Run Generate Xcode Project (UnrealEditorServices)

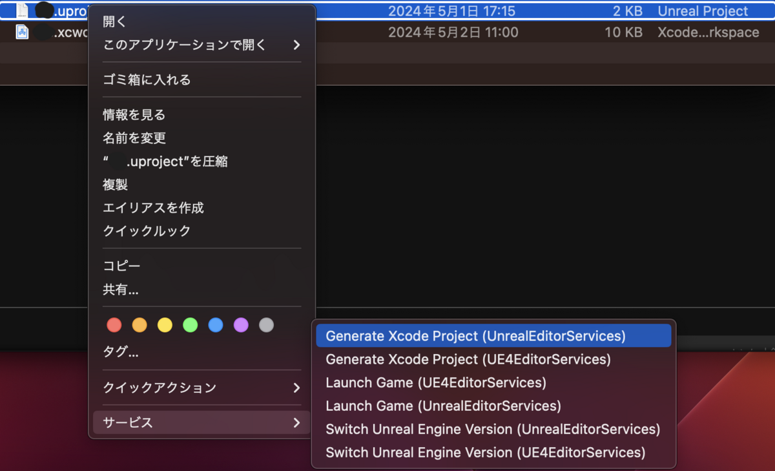click(x=493, y=336)
